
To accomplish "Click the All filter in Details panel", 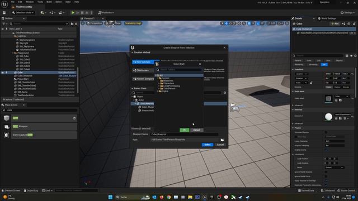I will [x=324, y=65].
